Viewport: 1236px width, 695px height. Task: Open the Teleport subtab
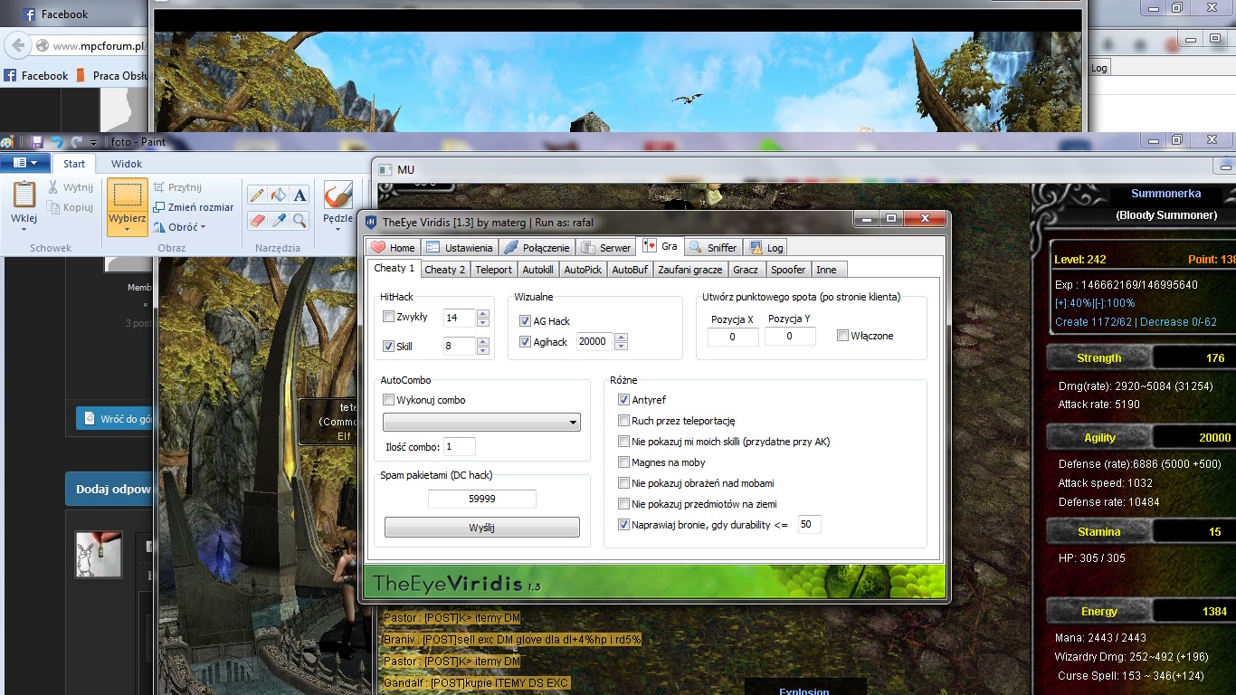(494, 269)
